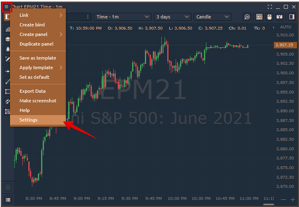Toggle AUTO price scale

[286, 27]
